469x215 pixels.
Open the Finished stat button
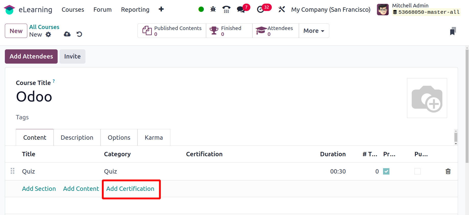(x=229, y=31)
